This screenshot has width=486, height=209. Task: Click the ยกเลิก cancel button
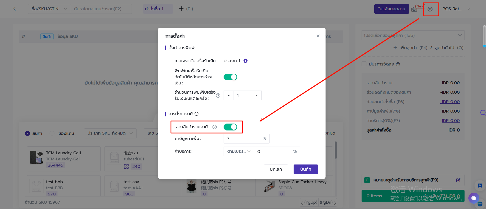coord(276,169)
